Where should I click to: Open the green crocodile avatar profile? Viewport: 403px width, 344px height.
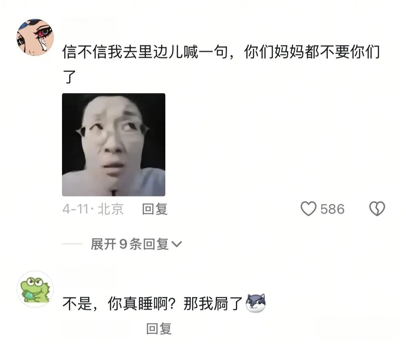35,289
